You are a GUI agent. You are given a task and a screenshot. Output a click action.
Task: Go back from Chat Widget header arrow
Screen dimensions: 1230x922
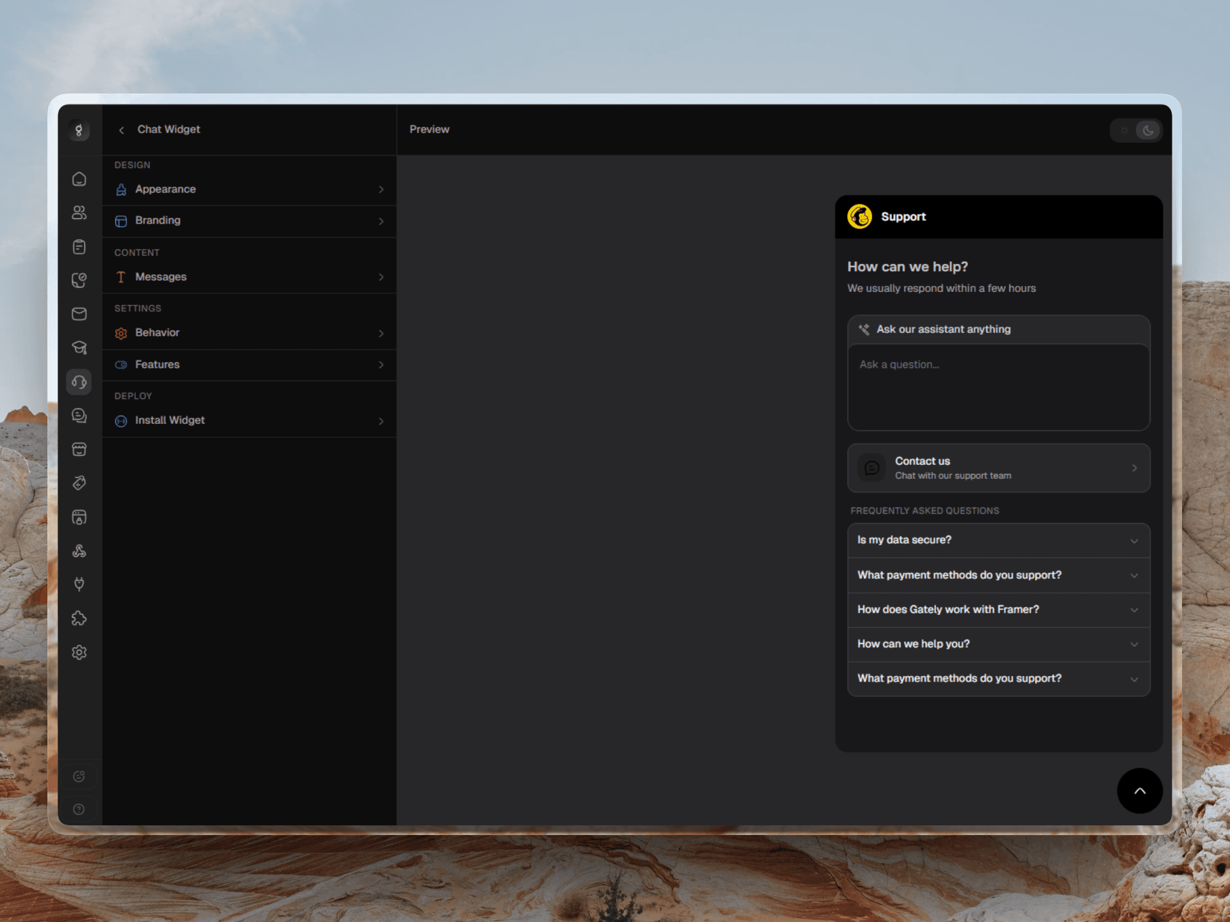coord(121,130)
